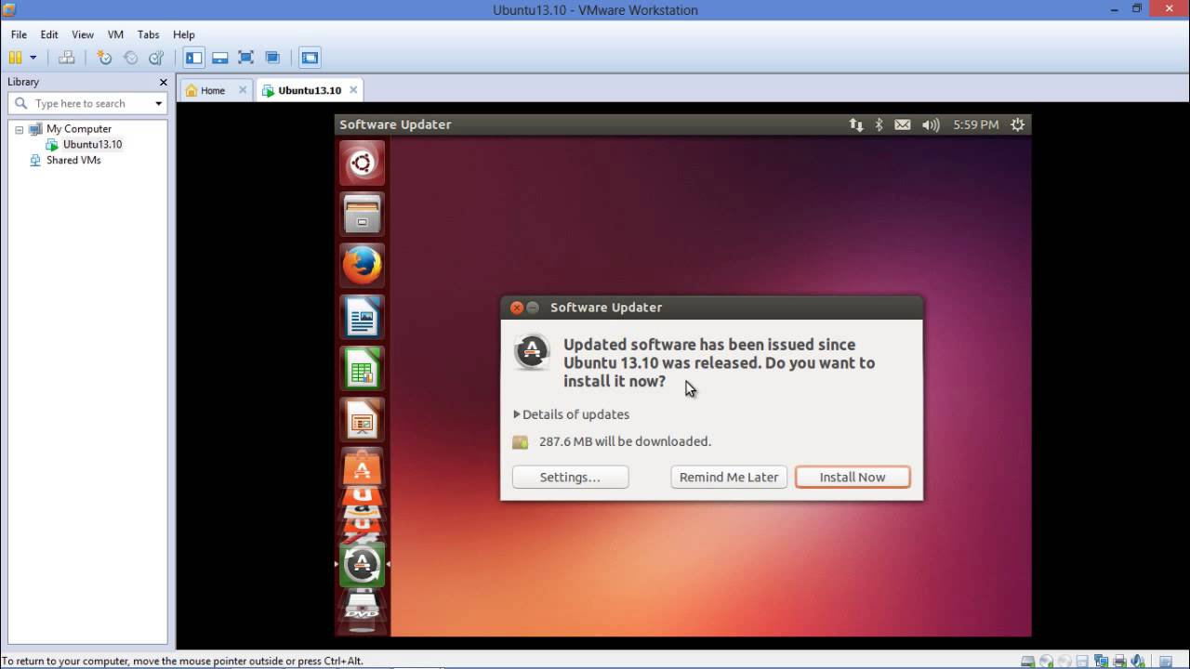The image size is (1190, 669).
Task: Click the Settings... button
Action: point(570,477)
